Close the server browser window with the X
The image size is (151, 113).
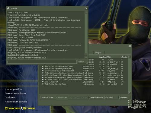pos(130,46)
